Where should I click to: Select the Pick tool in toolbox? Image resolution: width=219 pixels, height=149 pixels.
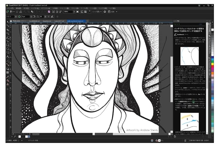[8, 22]
